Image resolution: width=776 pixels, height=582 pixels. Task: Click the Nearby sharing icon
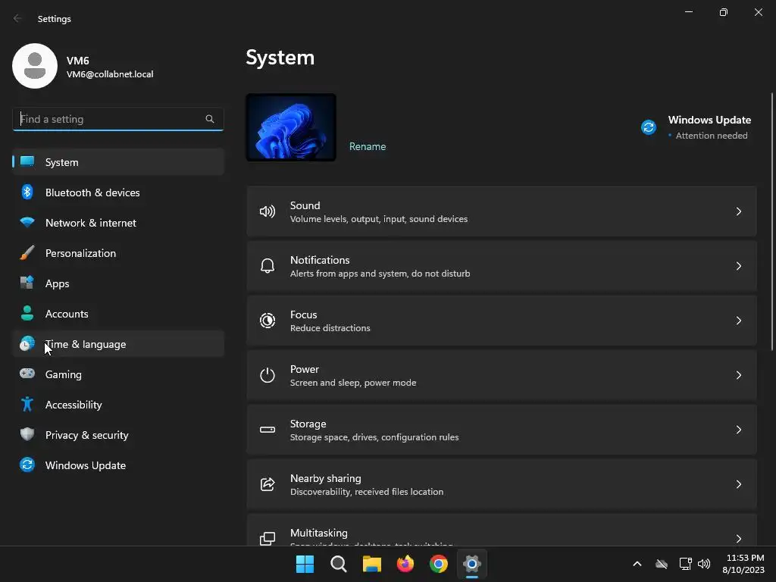click(268, 484)
